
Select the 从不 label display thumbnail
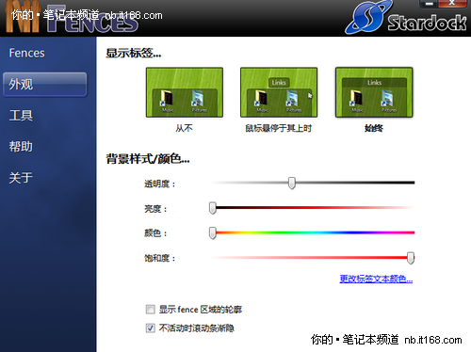coord(185,92)
